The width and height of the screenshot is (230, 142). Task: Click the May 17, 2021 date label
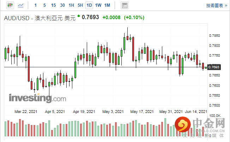click(x=142, y=112)
